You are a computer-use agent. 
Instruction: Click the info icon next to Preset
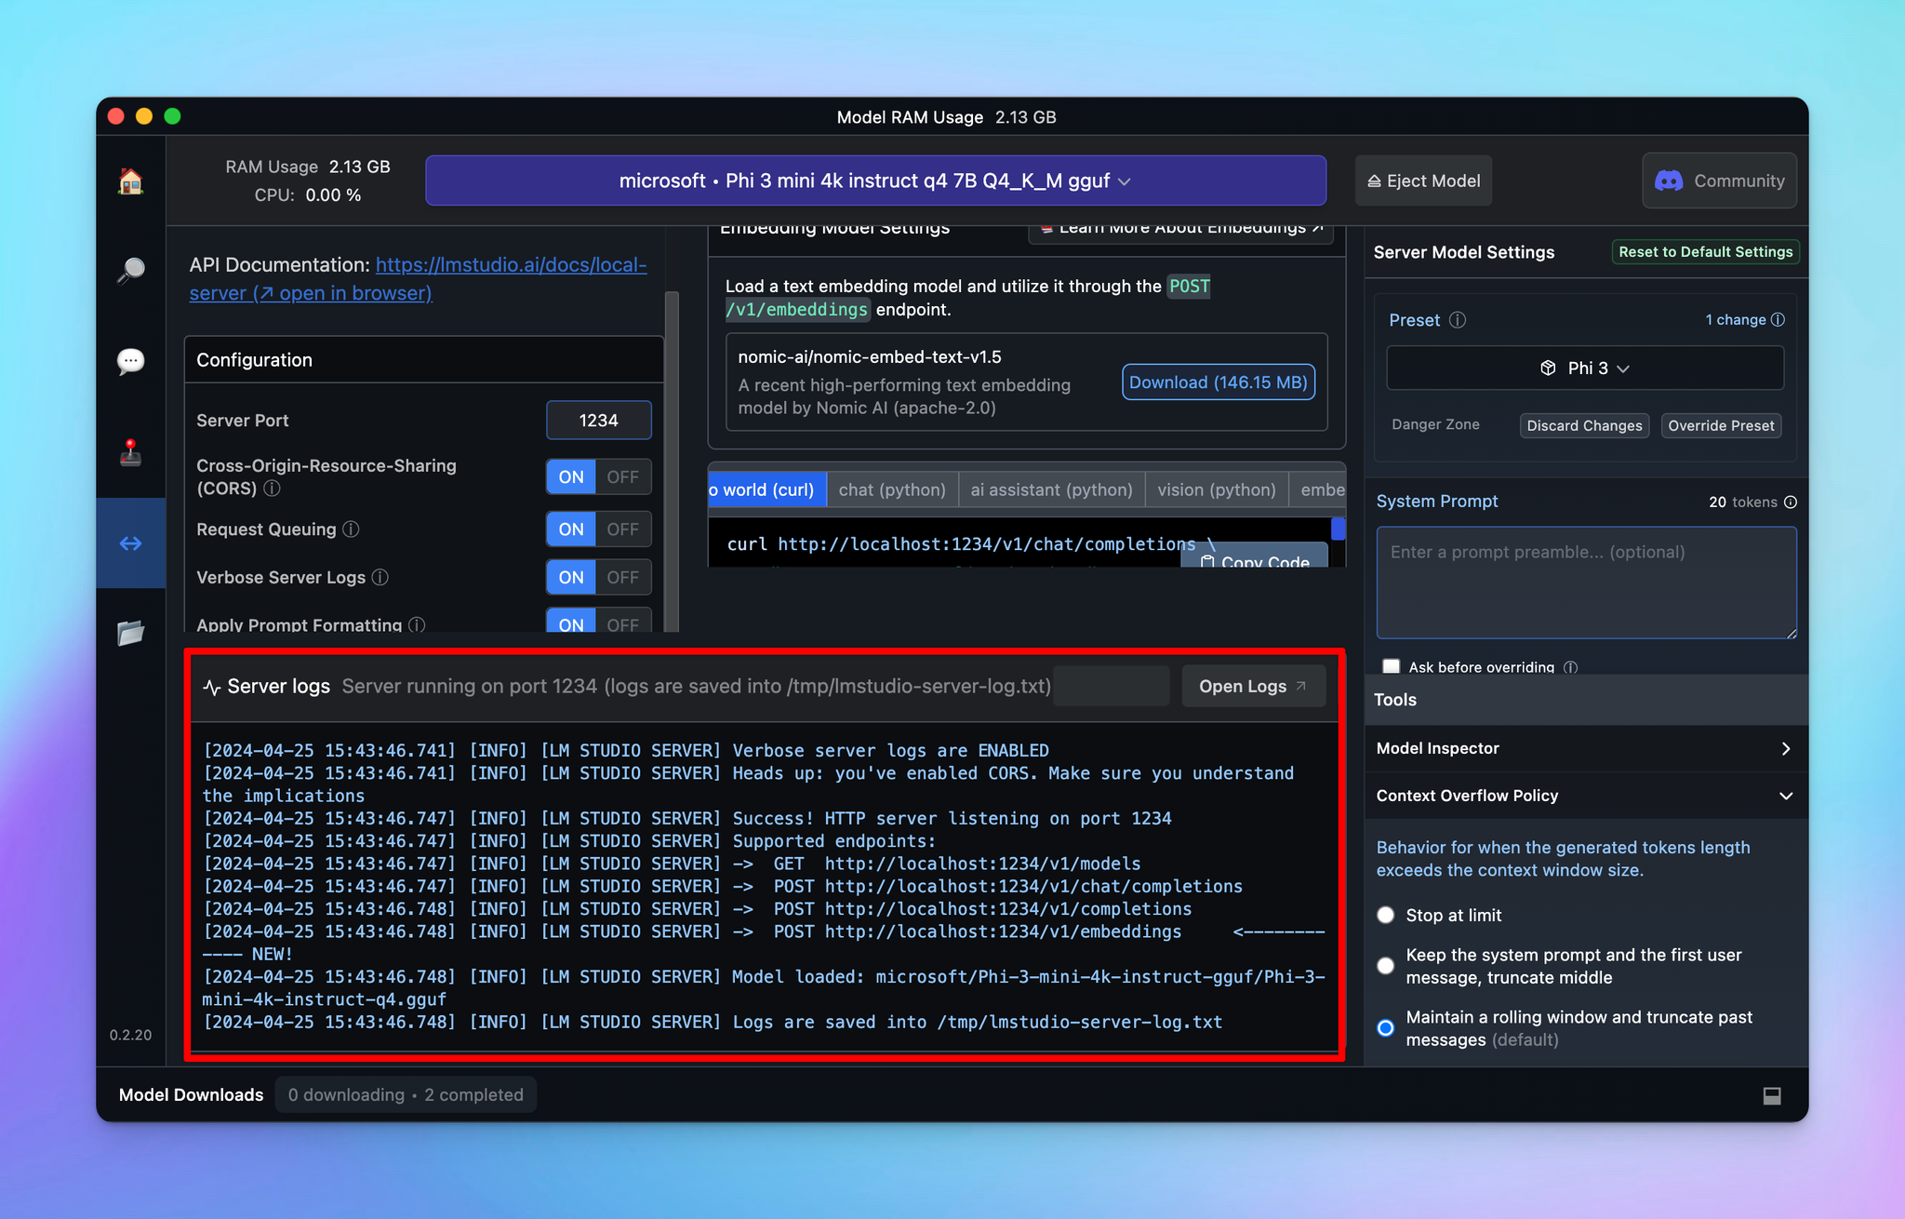click(1458, 320)
